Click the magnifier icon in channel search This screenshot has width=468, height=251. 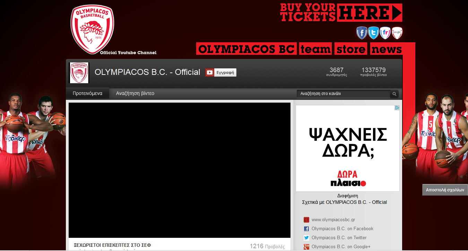coord(394,94)
